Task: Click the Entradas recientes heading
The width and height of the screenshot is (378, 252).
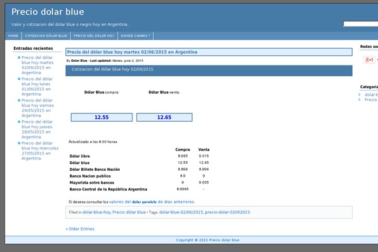Action: tap(33, 49)
